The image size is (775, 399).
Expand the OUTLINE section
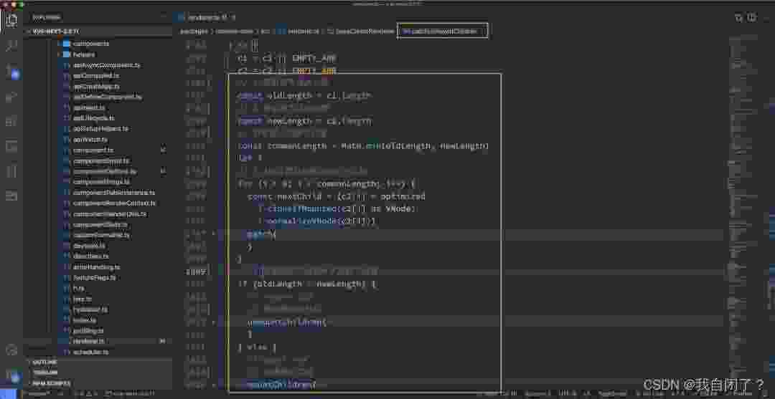[x=98, y=362]
